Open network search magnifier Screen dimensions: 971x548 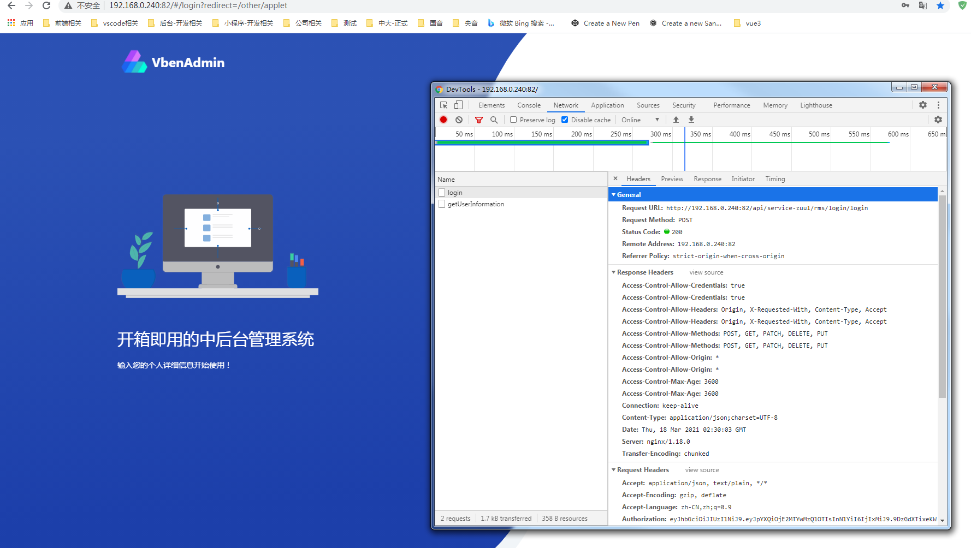pyautogui.click(x=494, y=120)
